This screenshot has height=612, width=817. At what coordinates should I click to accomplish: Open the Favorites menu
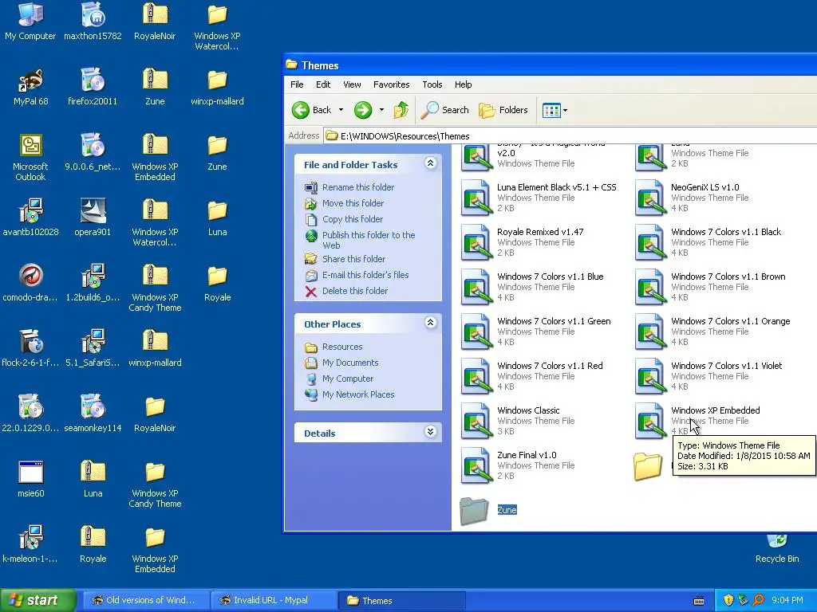391,84
